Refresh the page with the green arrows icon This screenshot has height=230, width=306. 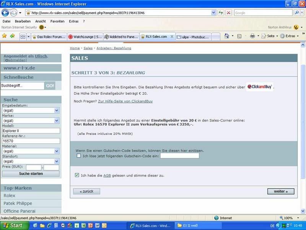tap(221, 13)
